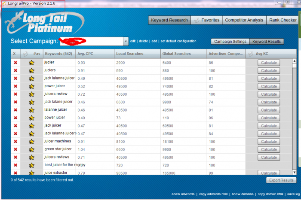Delete best juicer for the money row
Image resolution: width=301 pixels, height=200 pixels.
pos(15,165)
